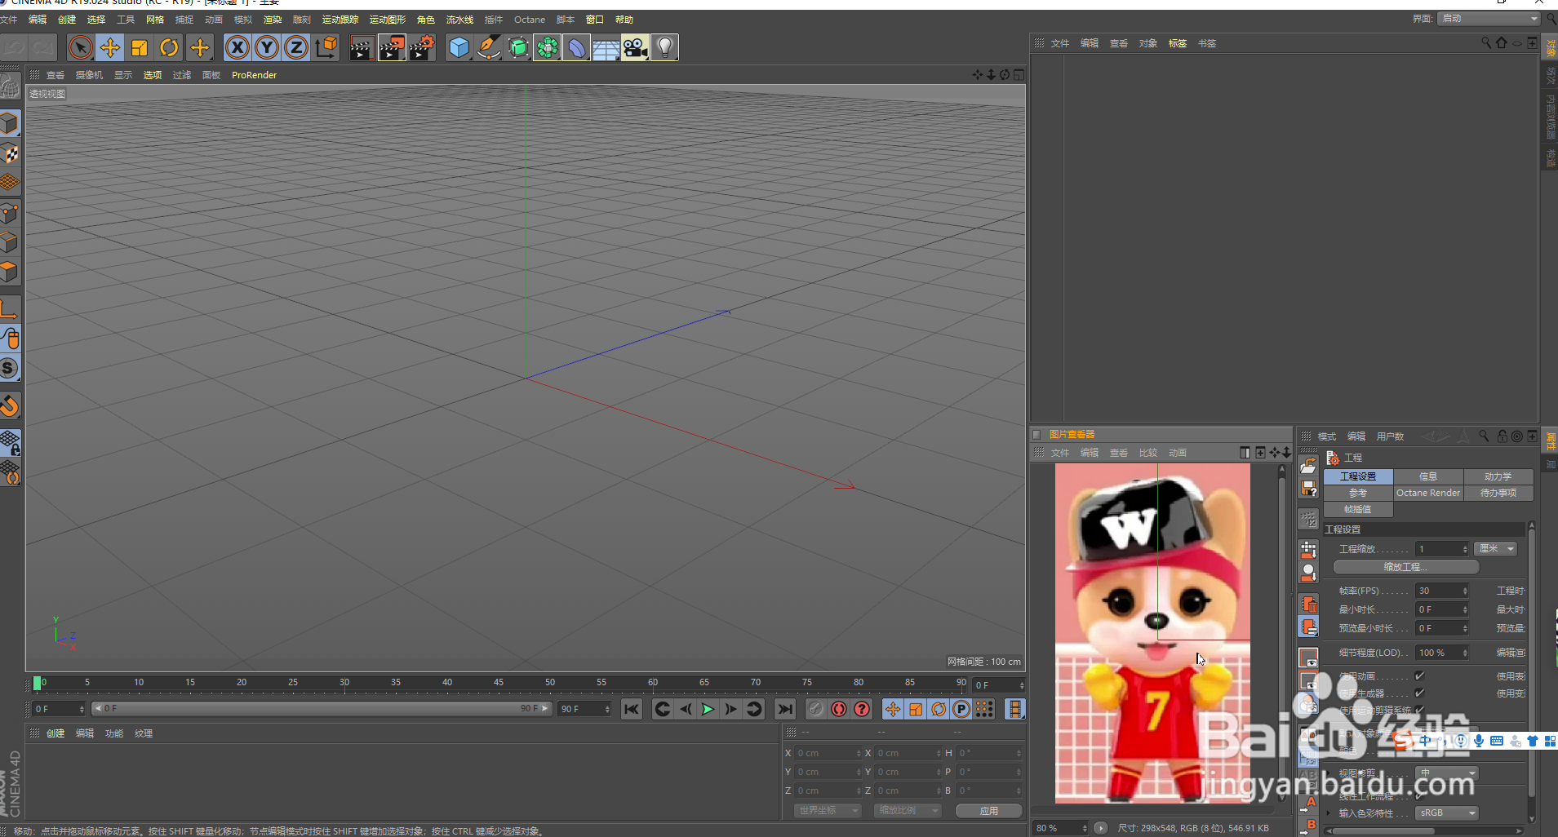Viewport: 1558px width, 837px height.
Task: Open the 运动图形 menu
Action: [388, 20]
